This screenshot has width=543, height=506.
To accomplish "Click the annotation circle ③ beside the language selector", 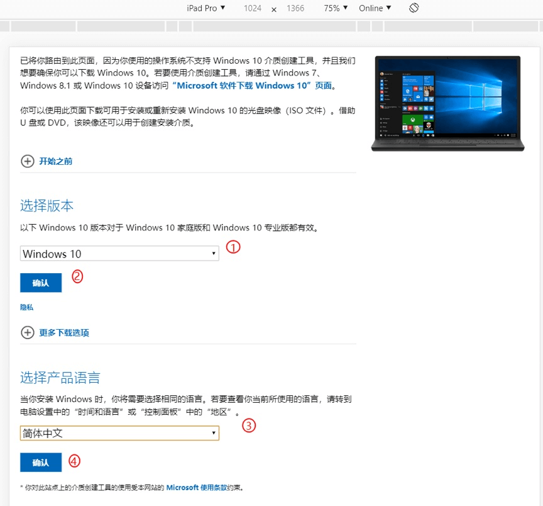I will (x=249, y=426).
